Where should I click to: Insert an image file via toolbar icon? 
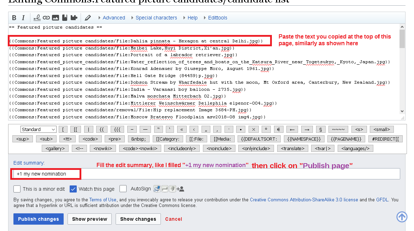[x=55, y=18]
